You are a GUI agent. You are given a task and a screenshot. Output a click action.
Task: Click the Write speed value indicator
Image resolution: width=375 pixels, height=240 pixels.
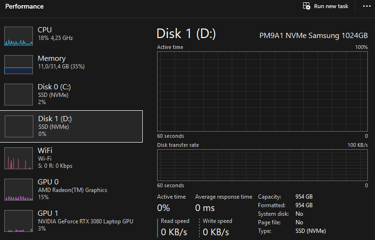tap(216, 232)
